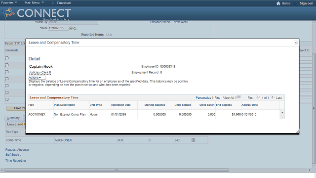Click First in grid navigation
This screenshot has height=178, width=316.
coord(250,98)
